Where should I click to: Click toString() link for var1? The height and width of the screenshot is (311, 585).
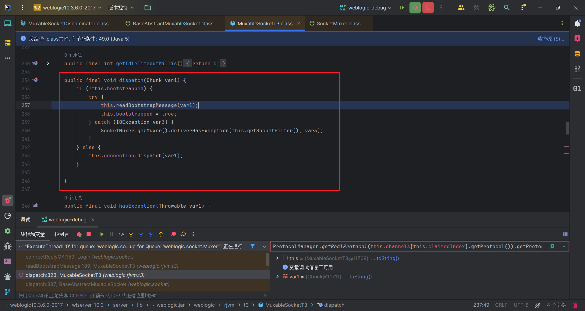360,277
